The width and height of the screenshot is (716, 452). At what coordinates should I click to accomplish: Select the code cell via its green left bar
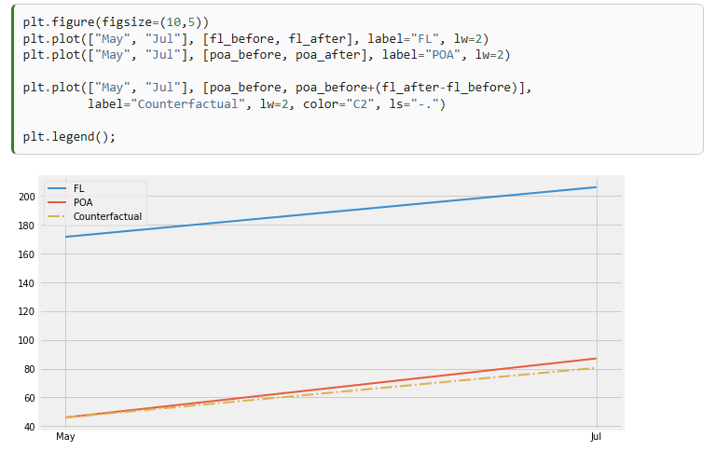point(13,79)
